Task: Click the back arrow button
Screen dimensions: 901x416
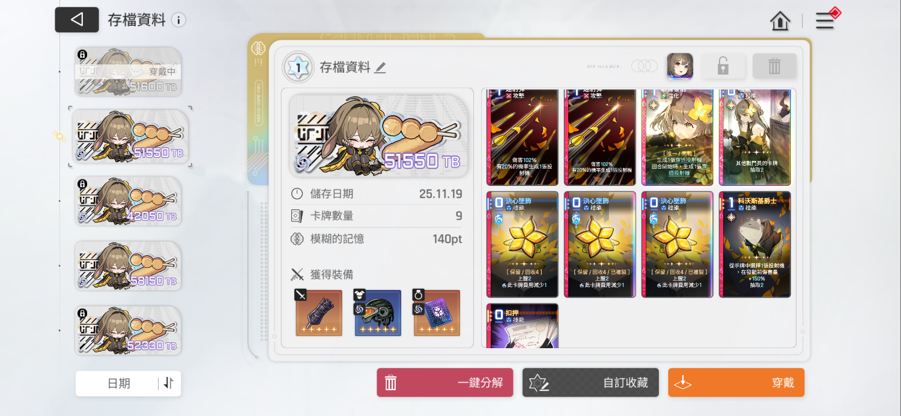Action: click(77, 20)
